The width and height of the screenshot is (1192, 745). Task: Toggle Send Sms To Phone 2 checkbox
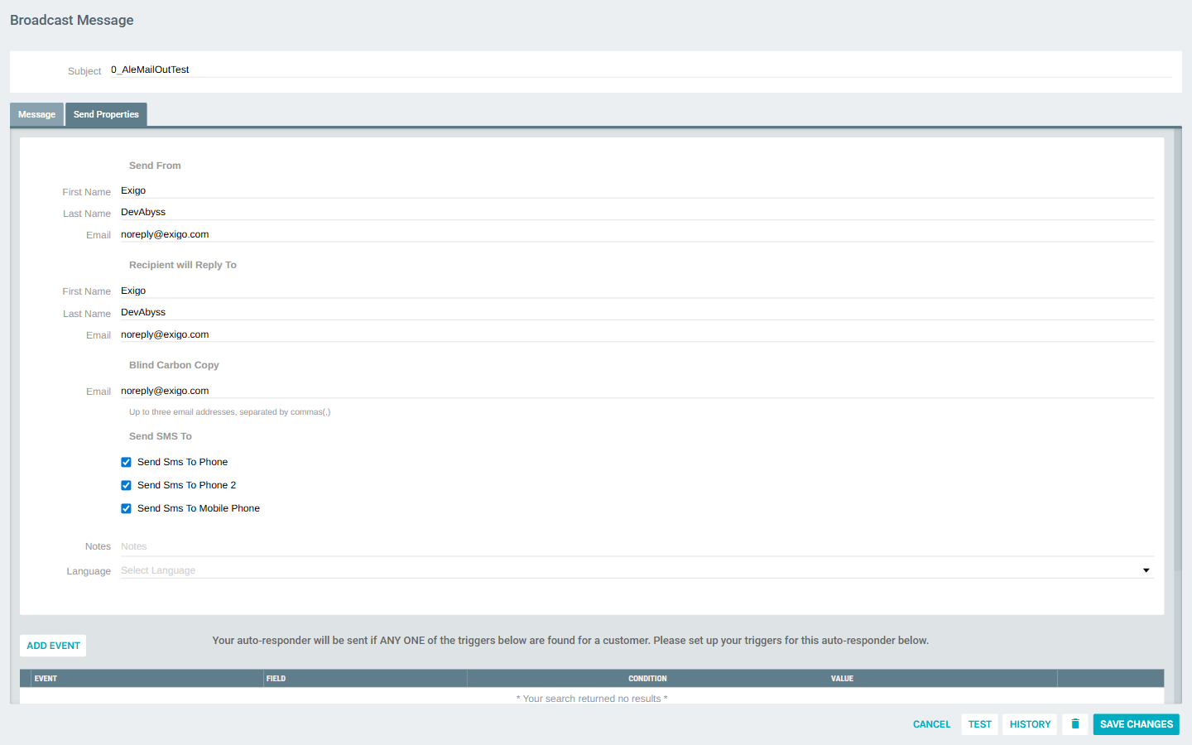126,486
